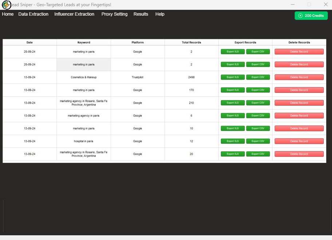The height and width of the screenshot is (240, 332).
Task: Open the Proxy Setting menu
Action: pos(115,14)
